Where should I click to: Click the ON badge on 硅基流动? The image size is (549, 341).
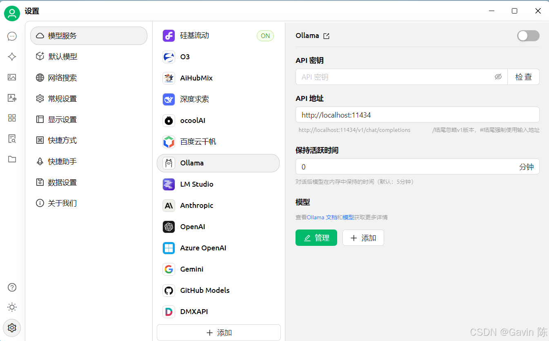265,36
